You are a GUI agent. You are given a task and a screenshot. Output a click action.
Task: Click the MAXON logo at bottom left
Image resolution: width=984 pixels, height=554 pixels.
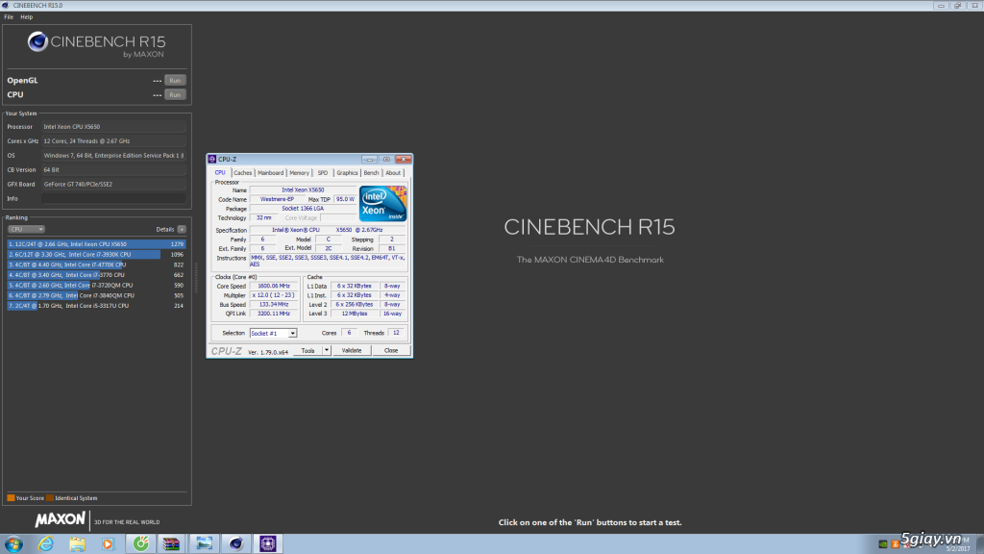[x=60, y=520]
